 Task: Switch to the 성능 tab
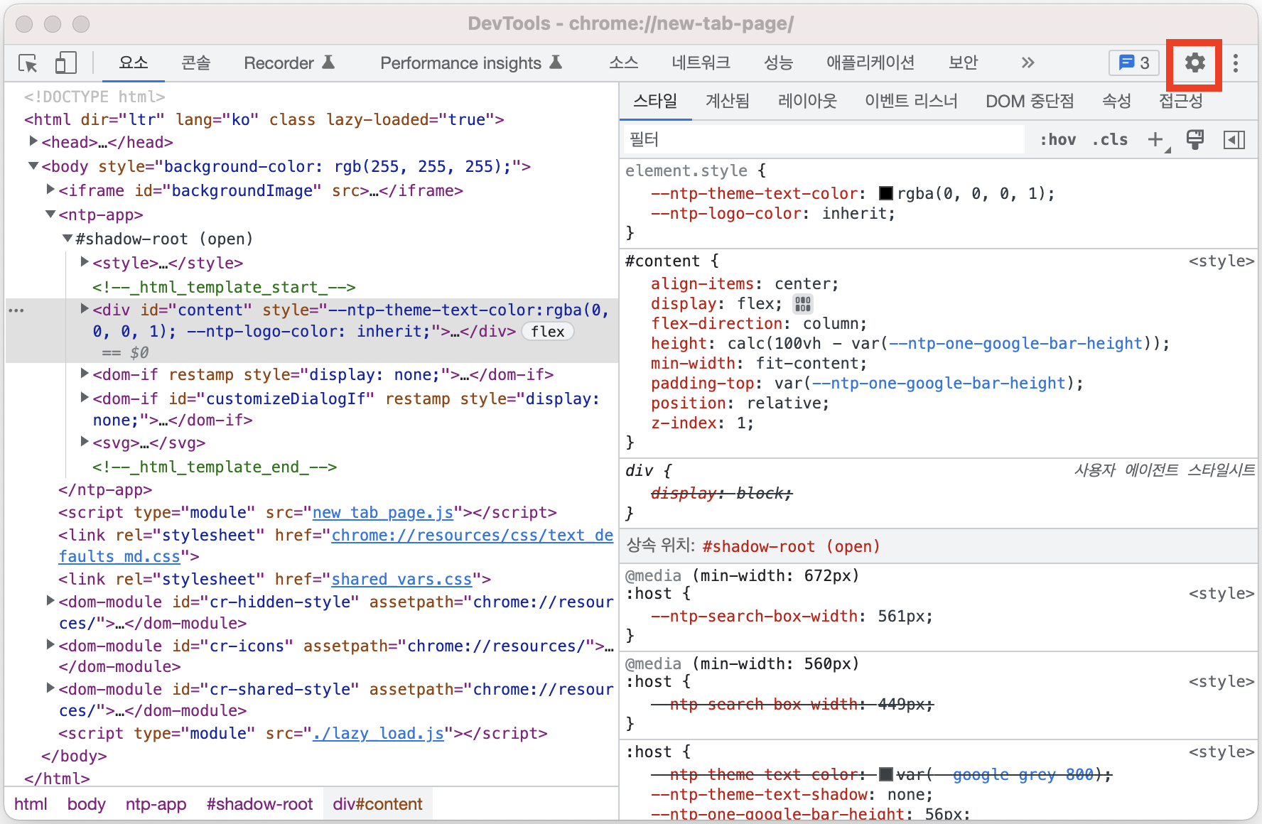778,63
